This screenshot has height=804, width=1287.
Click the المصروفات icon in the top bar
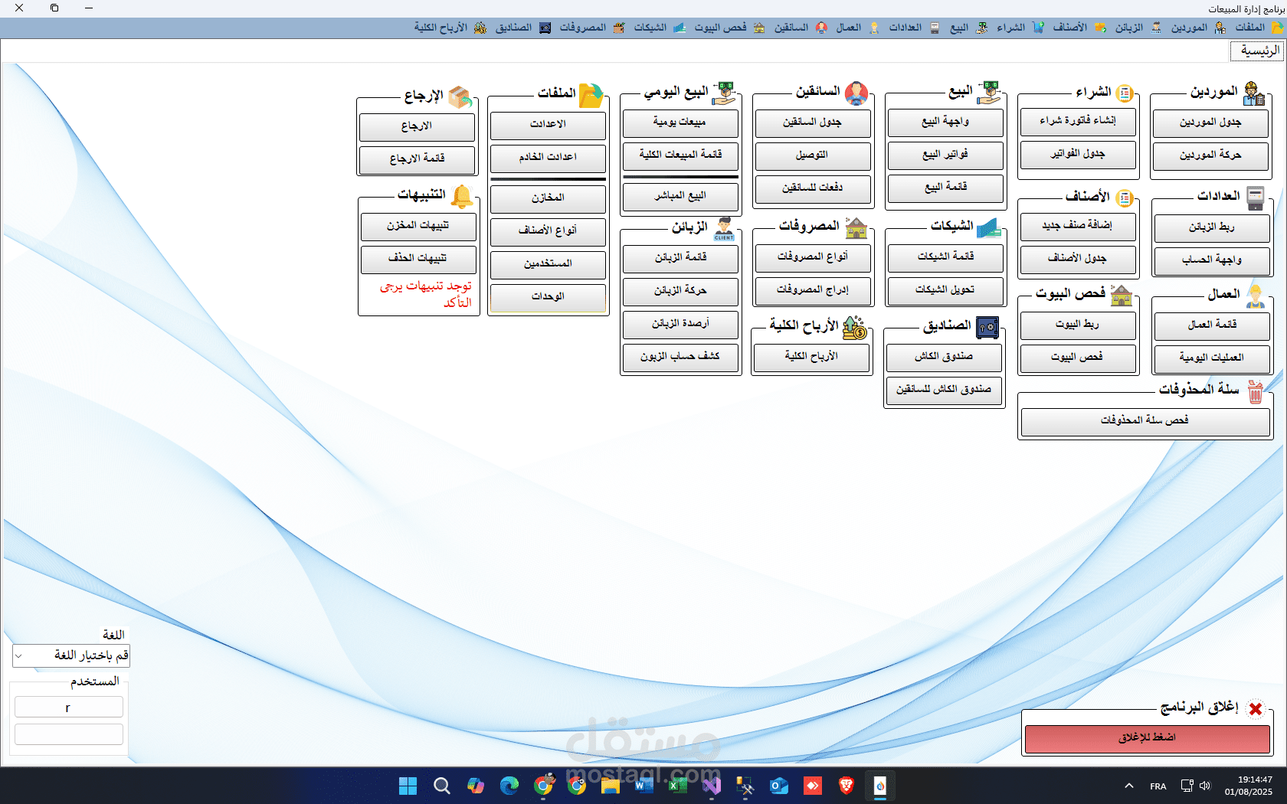pos(618,27)
